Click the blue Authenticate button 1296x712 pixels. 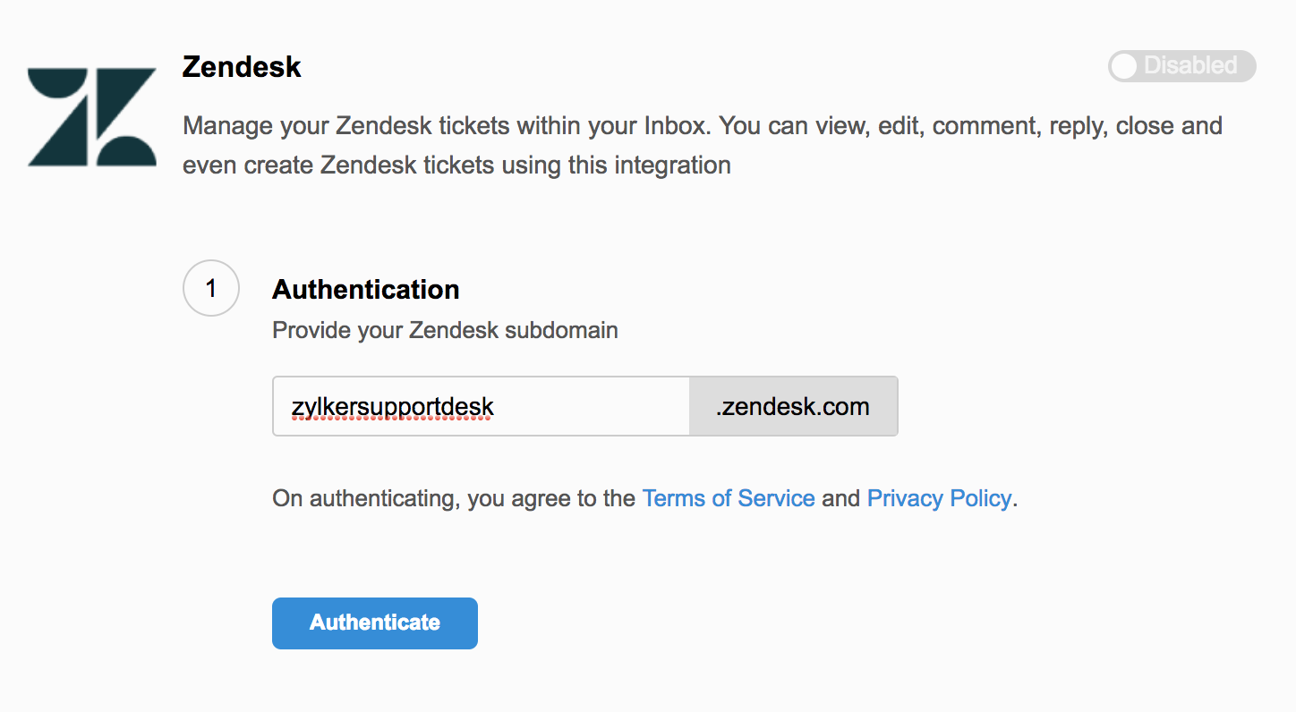tap(375, 623)
